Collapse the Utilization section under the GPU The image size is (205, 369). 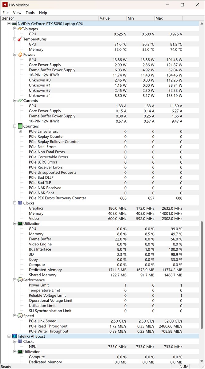[14, 224]
